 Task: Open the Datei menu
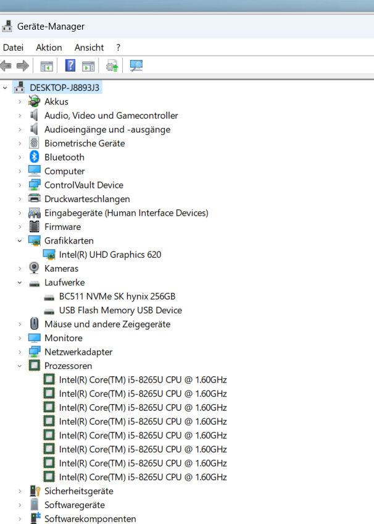point(13,48)
